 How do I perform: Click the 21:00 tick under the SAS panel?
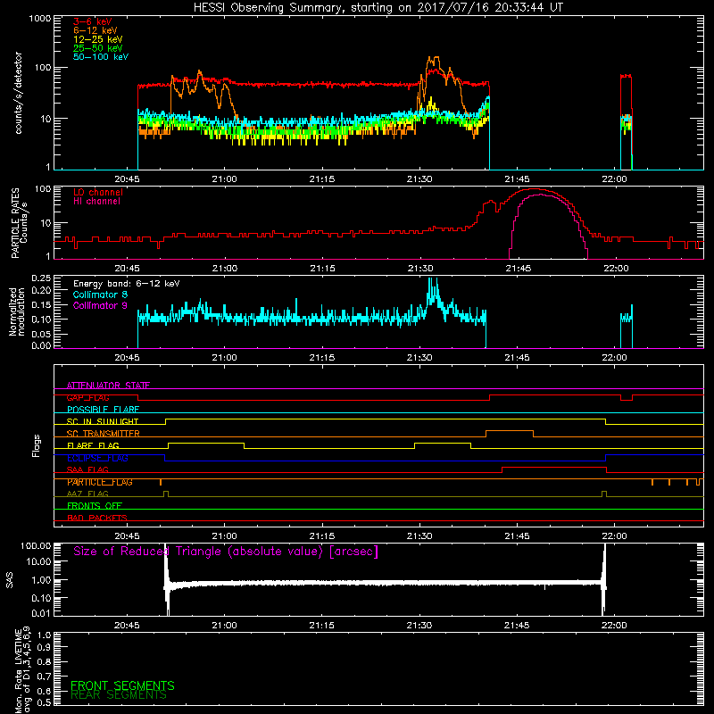pyautogui.click(x=225, y=626)
